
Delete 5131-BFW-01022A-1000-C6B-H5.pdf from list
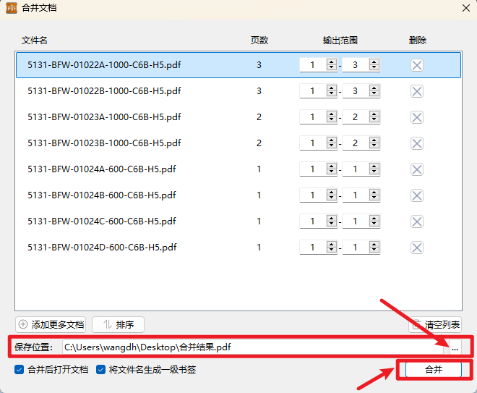pos(417,65)
